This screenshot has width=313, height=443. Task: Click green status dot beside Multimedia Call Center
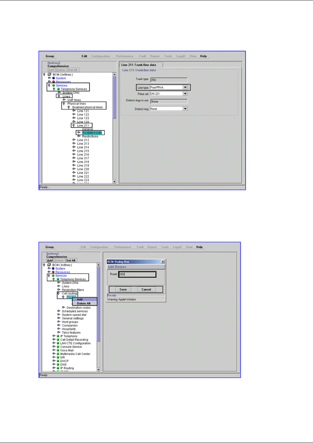pyautogui.click(x=58, y=354)
